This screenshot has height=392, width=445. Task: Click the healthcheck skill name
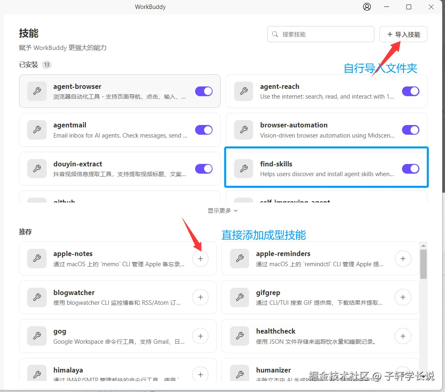(x=275, y=331)
